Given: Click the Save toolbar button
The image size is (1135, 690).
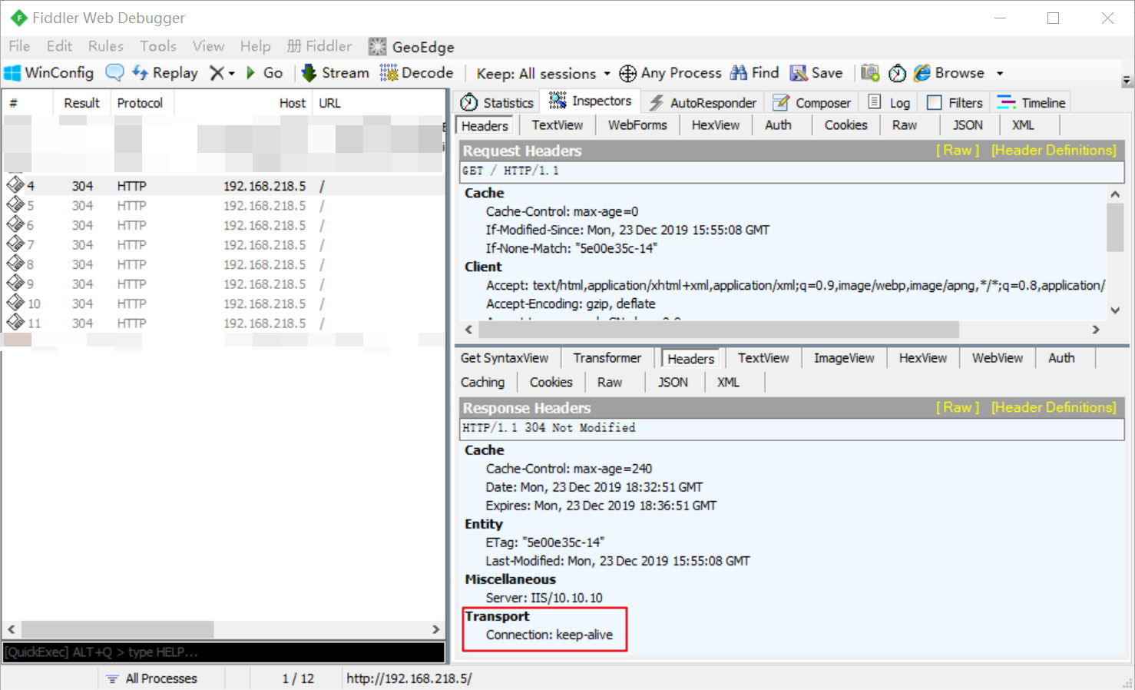Looking at the screenshot, I should (x=816, y=73).
